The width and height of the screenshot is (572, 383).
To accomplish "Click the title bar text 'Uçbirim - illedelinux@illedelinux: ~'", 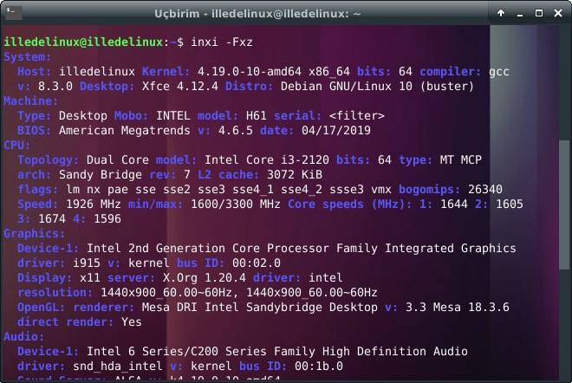I will click(x=257, y=14).
